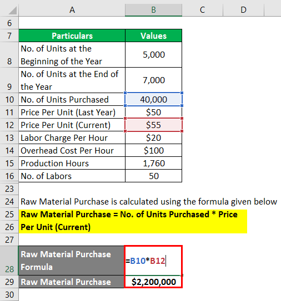
Task: Select 'No. of Units at the Beginning of the Year' cell
Action: tap(72, 55)
